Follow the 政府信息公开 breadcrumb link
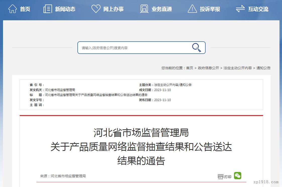 click(208, 68)
